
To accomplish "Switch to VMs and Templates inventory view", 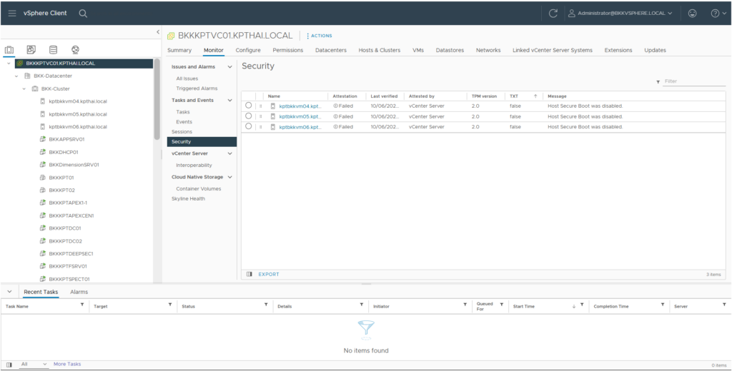I will pyautogui.click(x=31, y=50).
